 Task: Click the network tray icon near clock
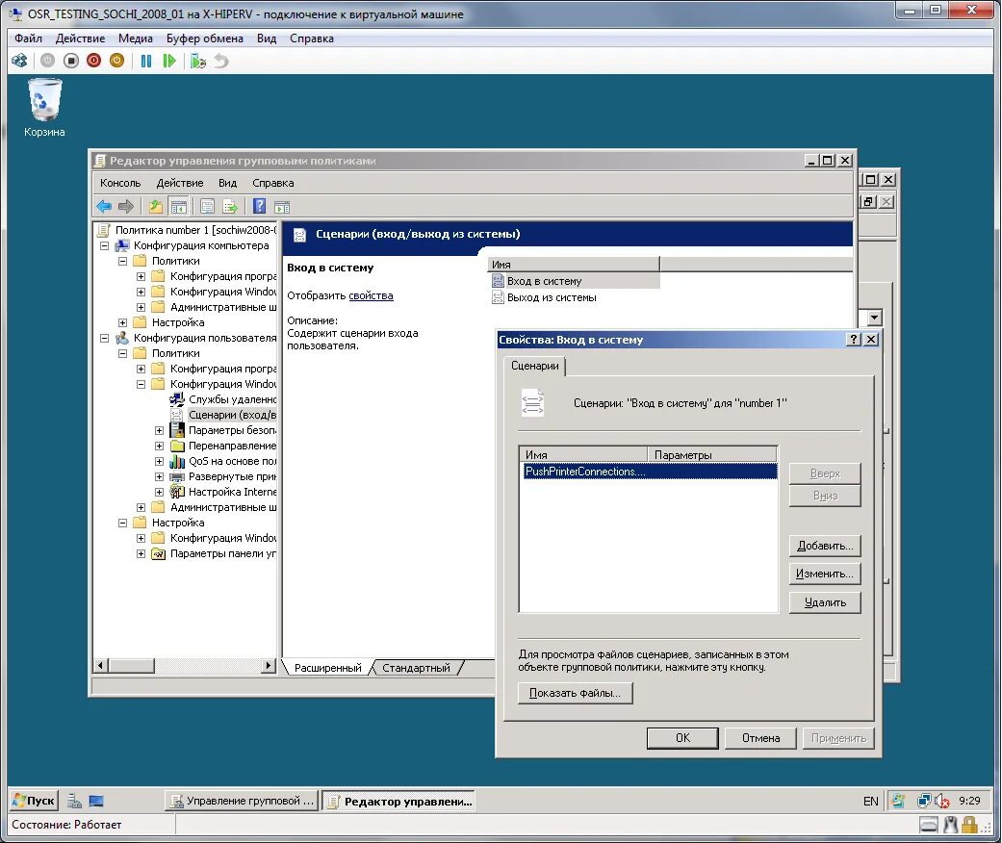pyautogui.click(x=924, y=801)
